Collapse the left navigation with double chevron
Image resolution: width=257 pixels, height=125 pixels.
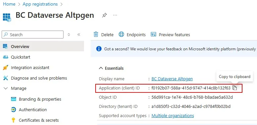tap(79, 35)
